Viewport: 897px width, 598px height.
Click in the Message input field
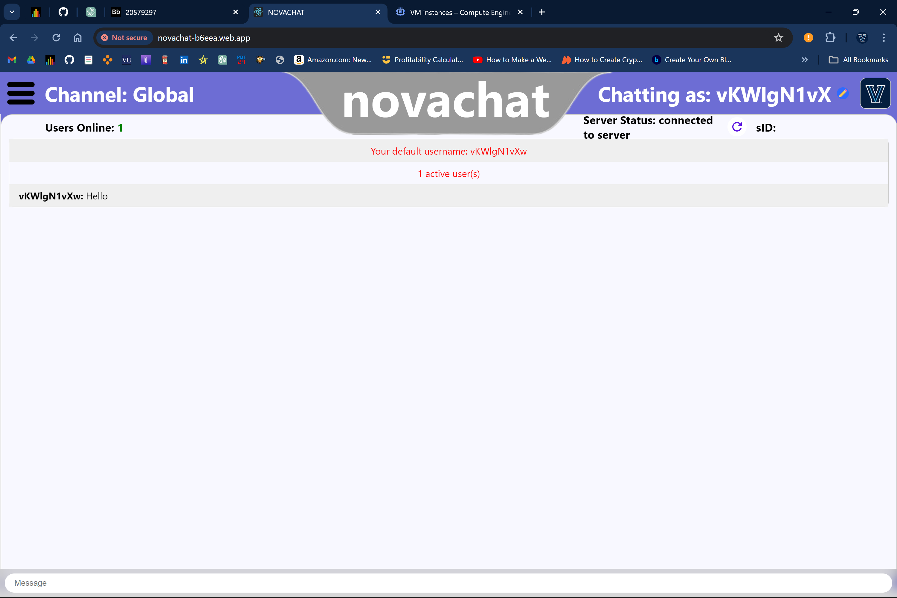click(448, 583)
